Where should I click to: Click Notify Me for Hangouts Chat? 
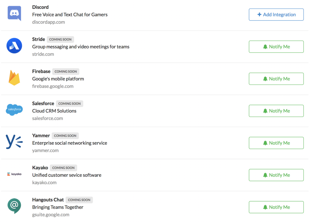click(276, 207)
